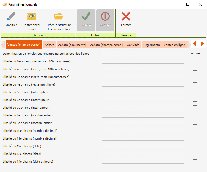The height and width of the screenshot is (172, 207).
Task: Enable the 1er champ Activé checkbox
Action: coord(195,61)
